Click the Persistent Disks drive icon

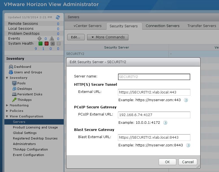pos(14,94)
